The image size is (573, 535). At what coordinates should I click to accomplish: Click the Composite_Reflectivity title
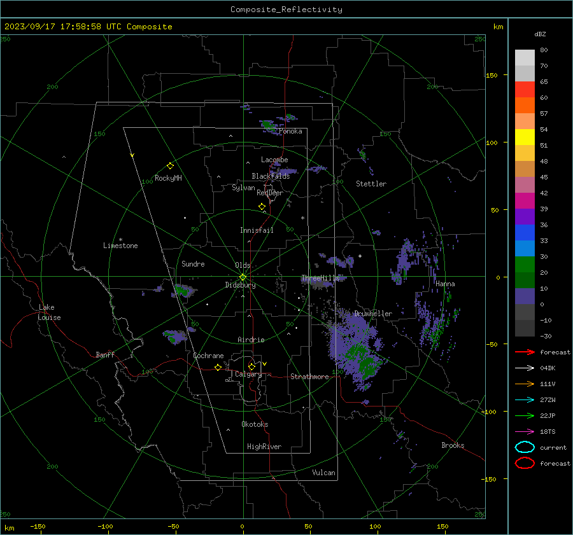tap(286, 10)
